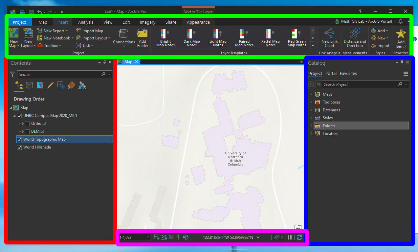Click the refresh map icon
The width and height of the screenshot is (418, 252).
pyautogui.click(x=299, y=237)
